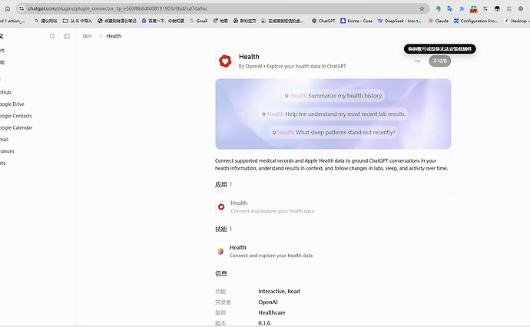The height and width of the screenshot is (327, 530).
Task: Click the version 0.1.6 value
Action: 264,323
